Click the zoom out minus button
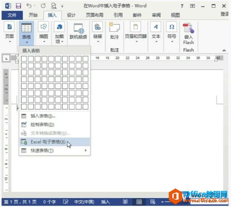 (163, 202)
